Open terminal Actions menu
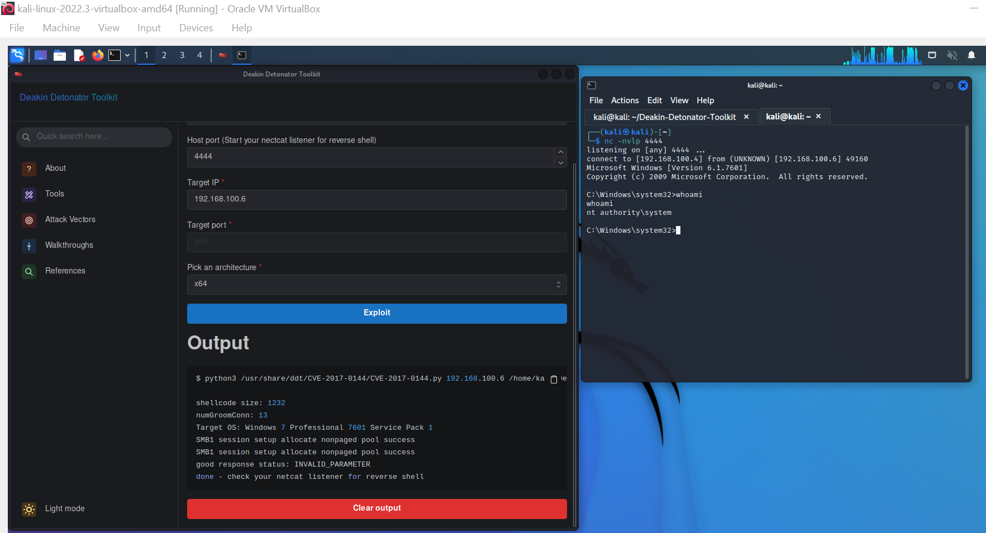The width and height of the screenshot is (986, 533). point(625,100)
